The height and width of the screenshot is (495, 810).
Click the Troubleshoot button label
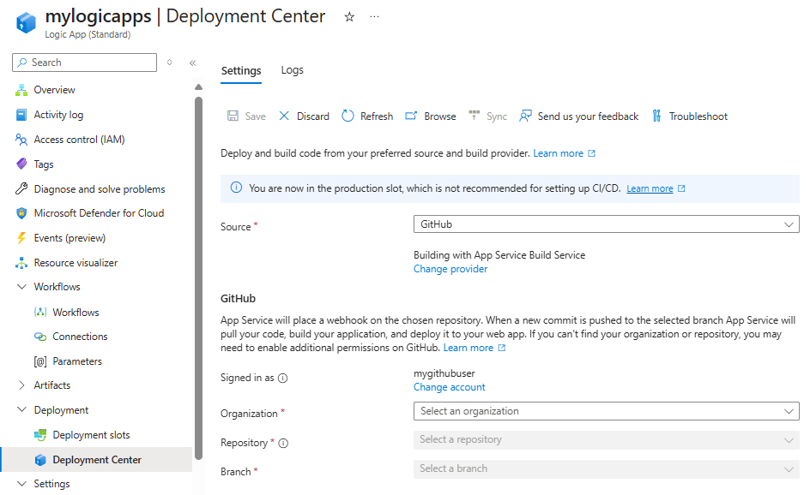[698, 116]
